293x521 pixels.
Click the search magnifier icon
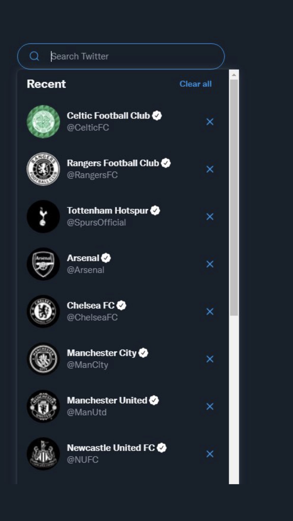click(34, 56)
